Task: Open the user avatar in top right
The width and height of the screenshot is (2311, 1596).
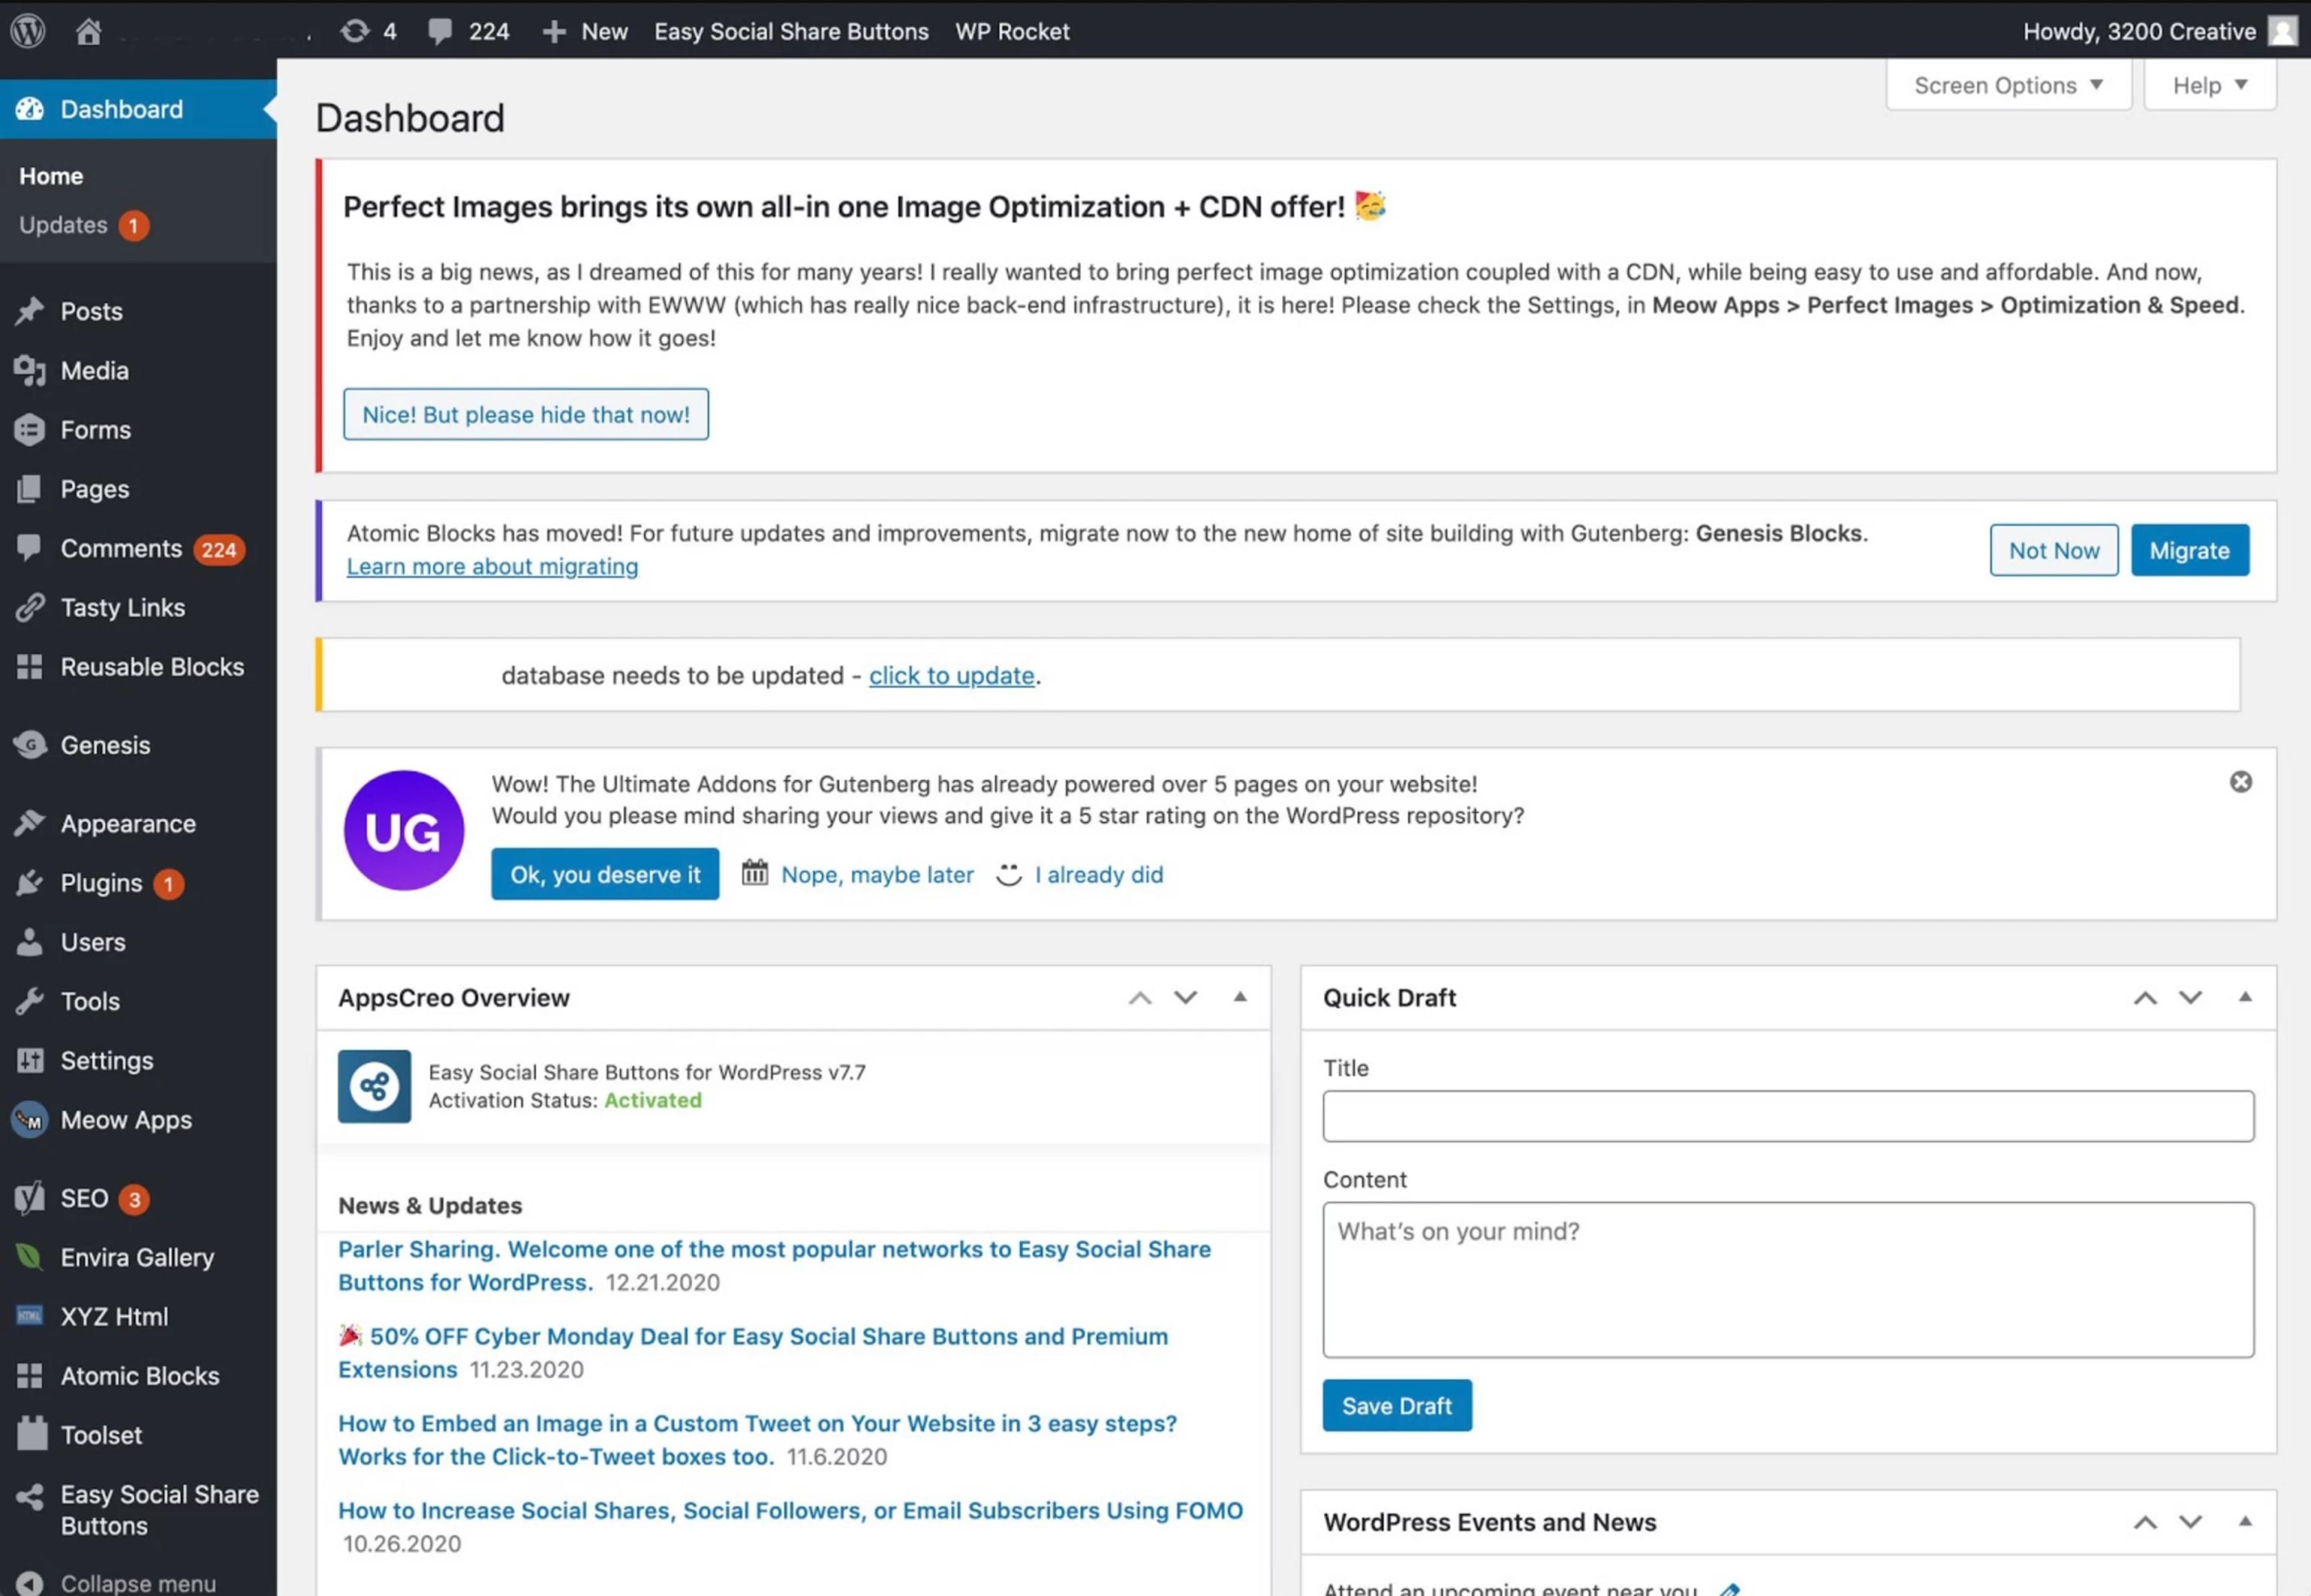Action: coord(2283,31)
